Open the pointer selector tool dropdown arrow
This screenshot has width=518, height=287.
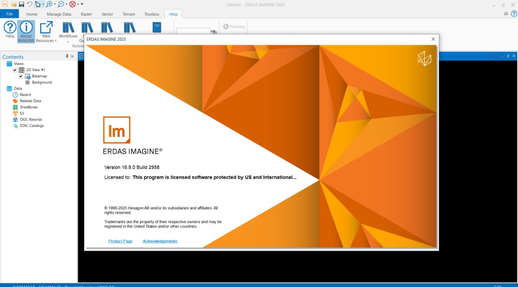pyautogui.click(x=43, y=4)
